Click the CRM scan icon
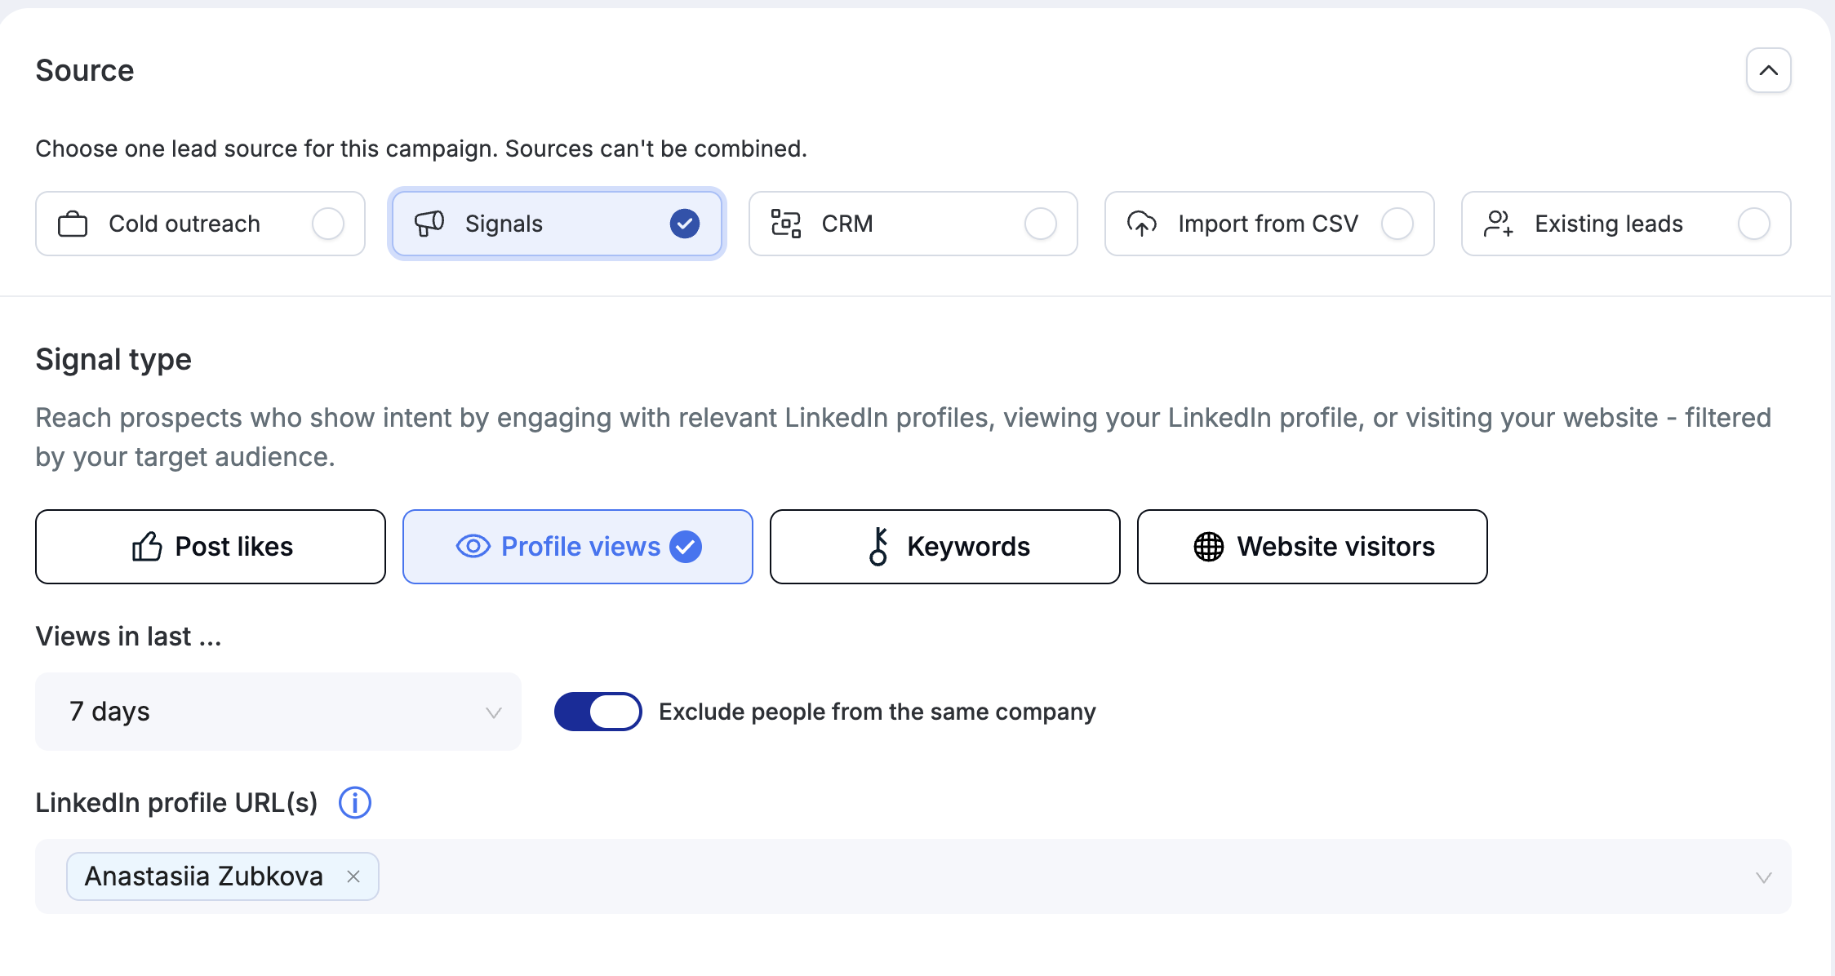Screen dimensions: 1835x976 point(786,224)
